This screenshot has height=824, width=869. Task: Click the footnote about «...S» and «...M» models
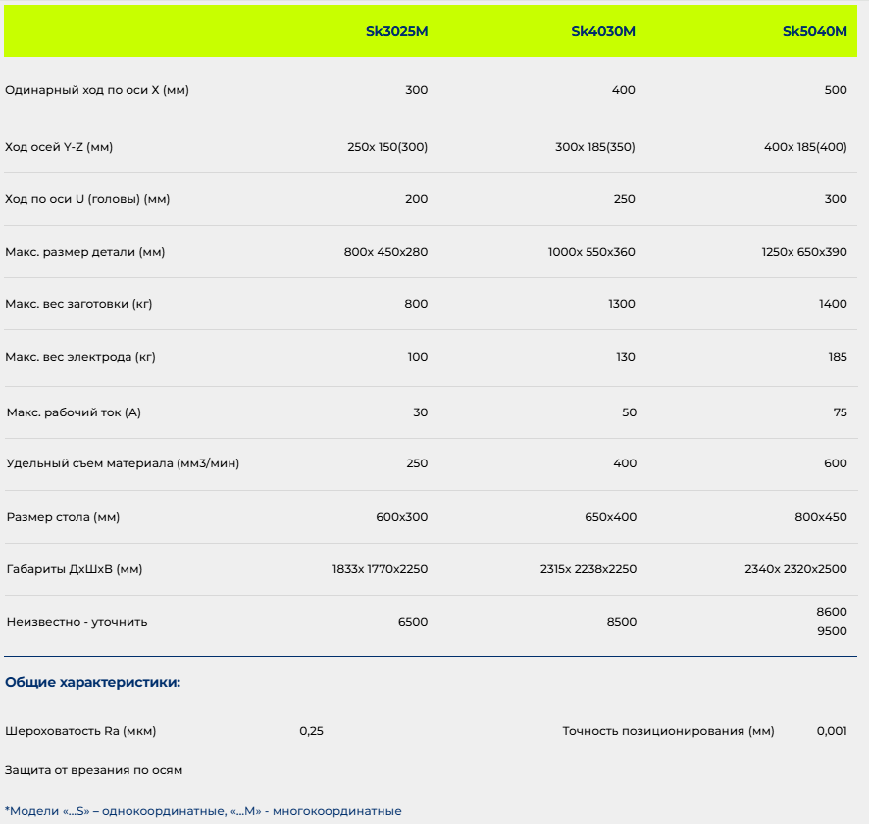203,811
